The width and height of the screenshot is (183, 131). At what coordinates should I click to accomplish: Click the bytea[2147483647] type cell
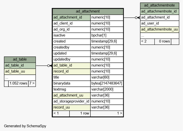pos(107,83)
